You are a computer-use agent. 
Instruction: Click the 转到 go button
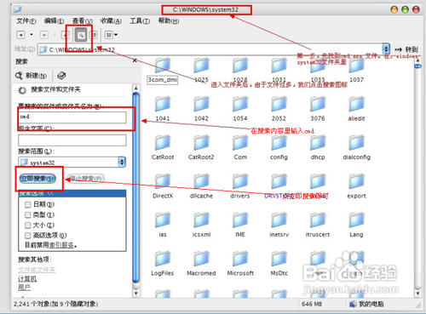(x=406, y=49)
